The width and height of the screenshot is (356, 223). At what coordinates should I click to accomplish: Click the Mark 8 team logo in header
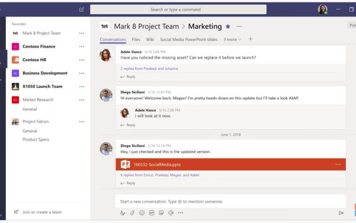click(104, 26)
